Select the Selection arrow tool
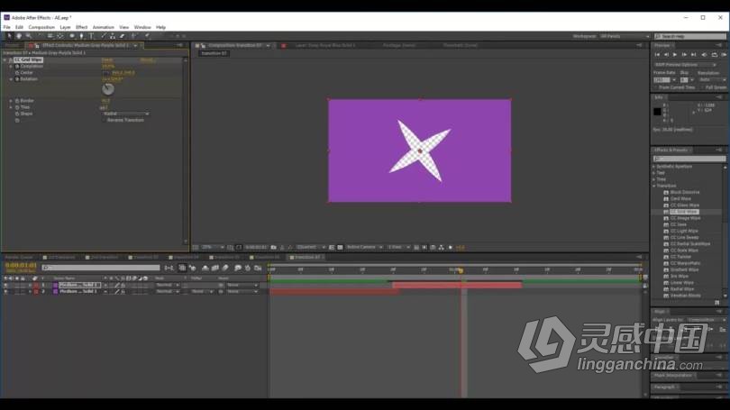Image resolution: width=730 pixels, height=410 pixels. pyautogui.click(x=9, y=36)
